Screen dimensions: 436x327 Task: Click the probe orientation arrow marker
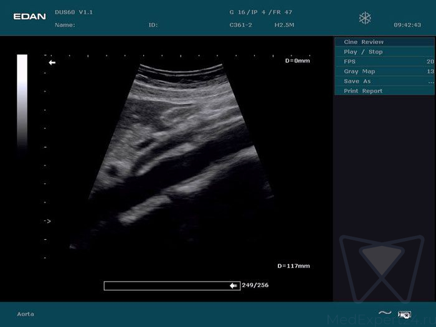52,63
